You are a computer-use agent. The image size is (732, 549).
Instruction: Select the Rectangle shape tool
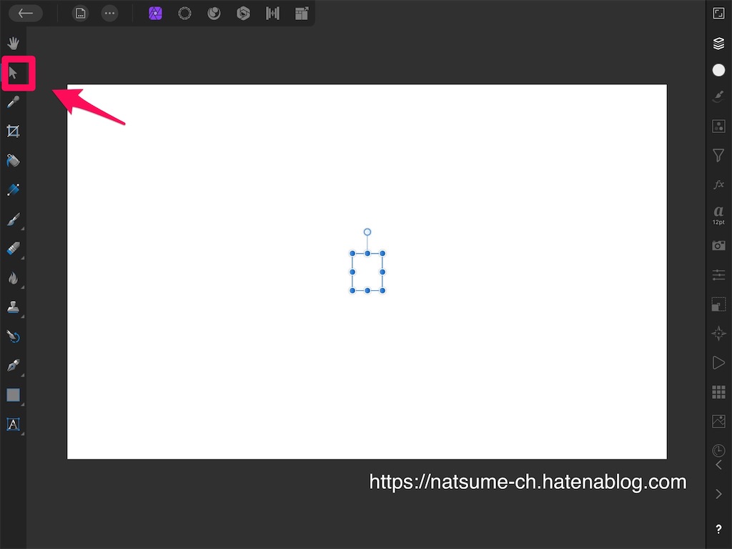click(x=13, y=395)
